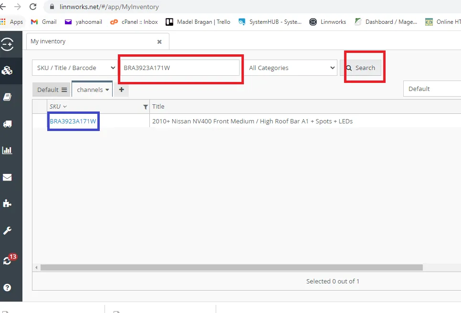Open the Email envelope sidebar icon
461x313 pixels.
(x=7, y=177)
